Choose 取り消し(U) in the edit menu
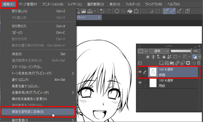Viewport: 203px width, 122px height. (38, 11)
